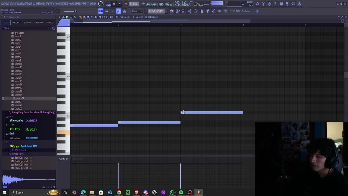Open the undo history icon
The image size is (348, 196).
click(x=257, y=4)
